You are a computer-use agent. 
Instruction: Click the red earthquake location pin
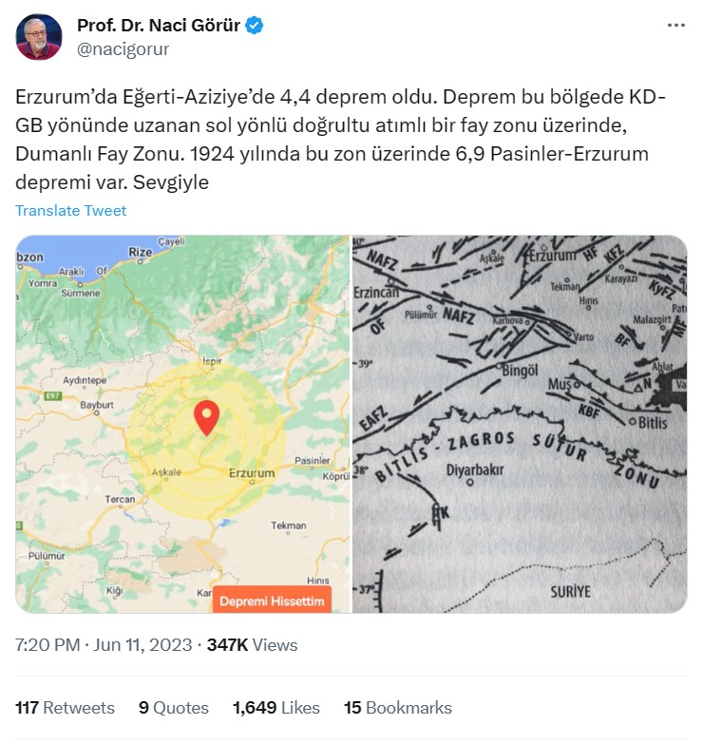[x=207, y=417]
